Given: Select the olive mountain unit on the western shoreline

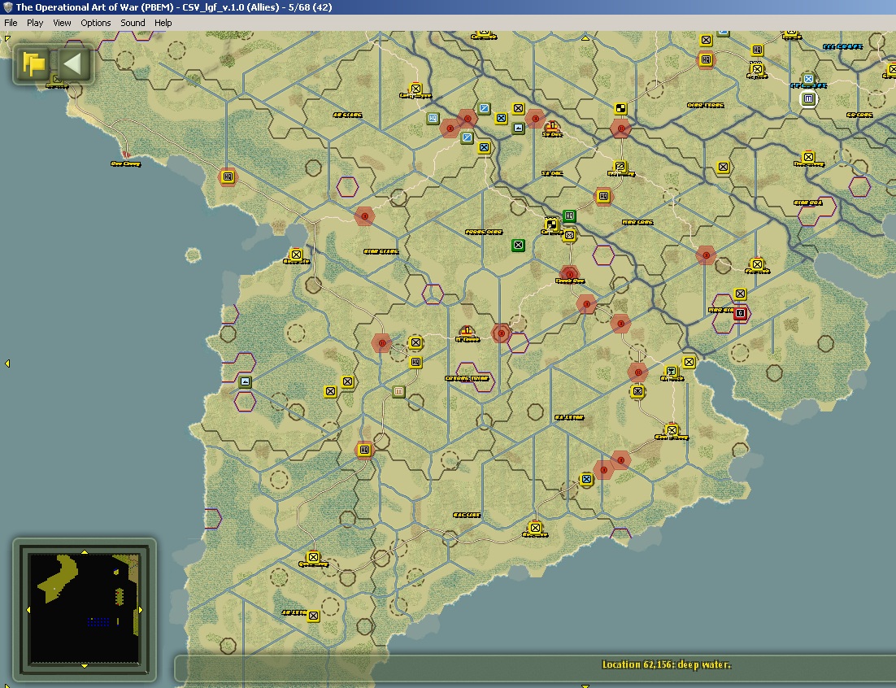Looking at the screenshot, I should pos(245,381).
